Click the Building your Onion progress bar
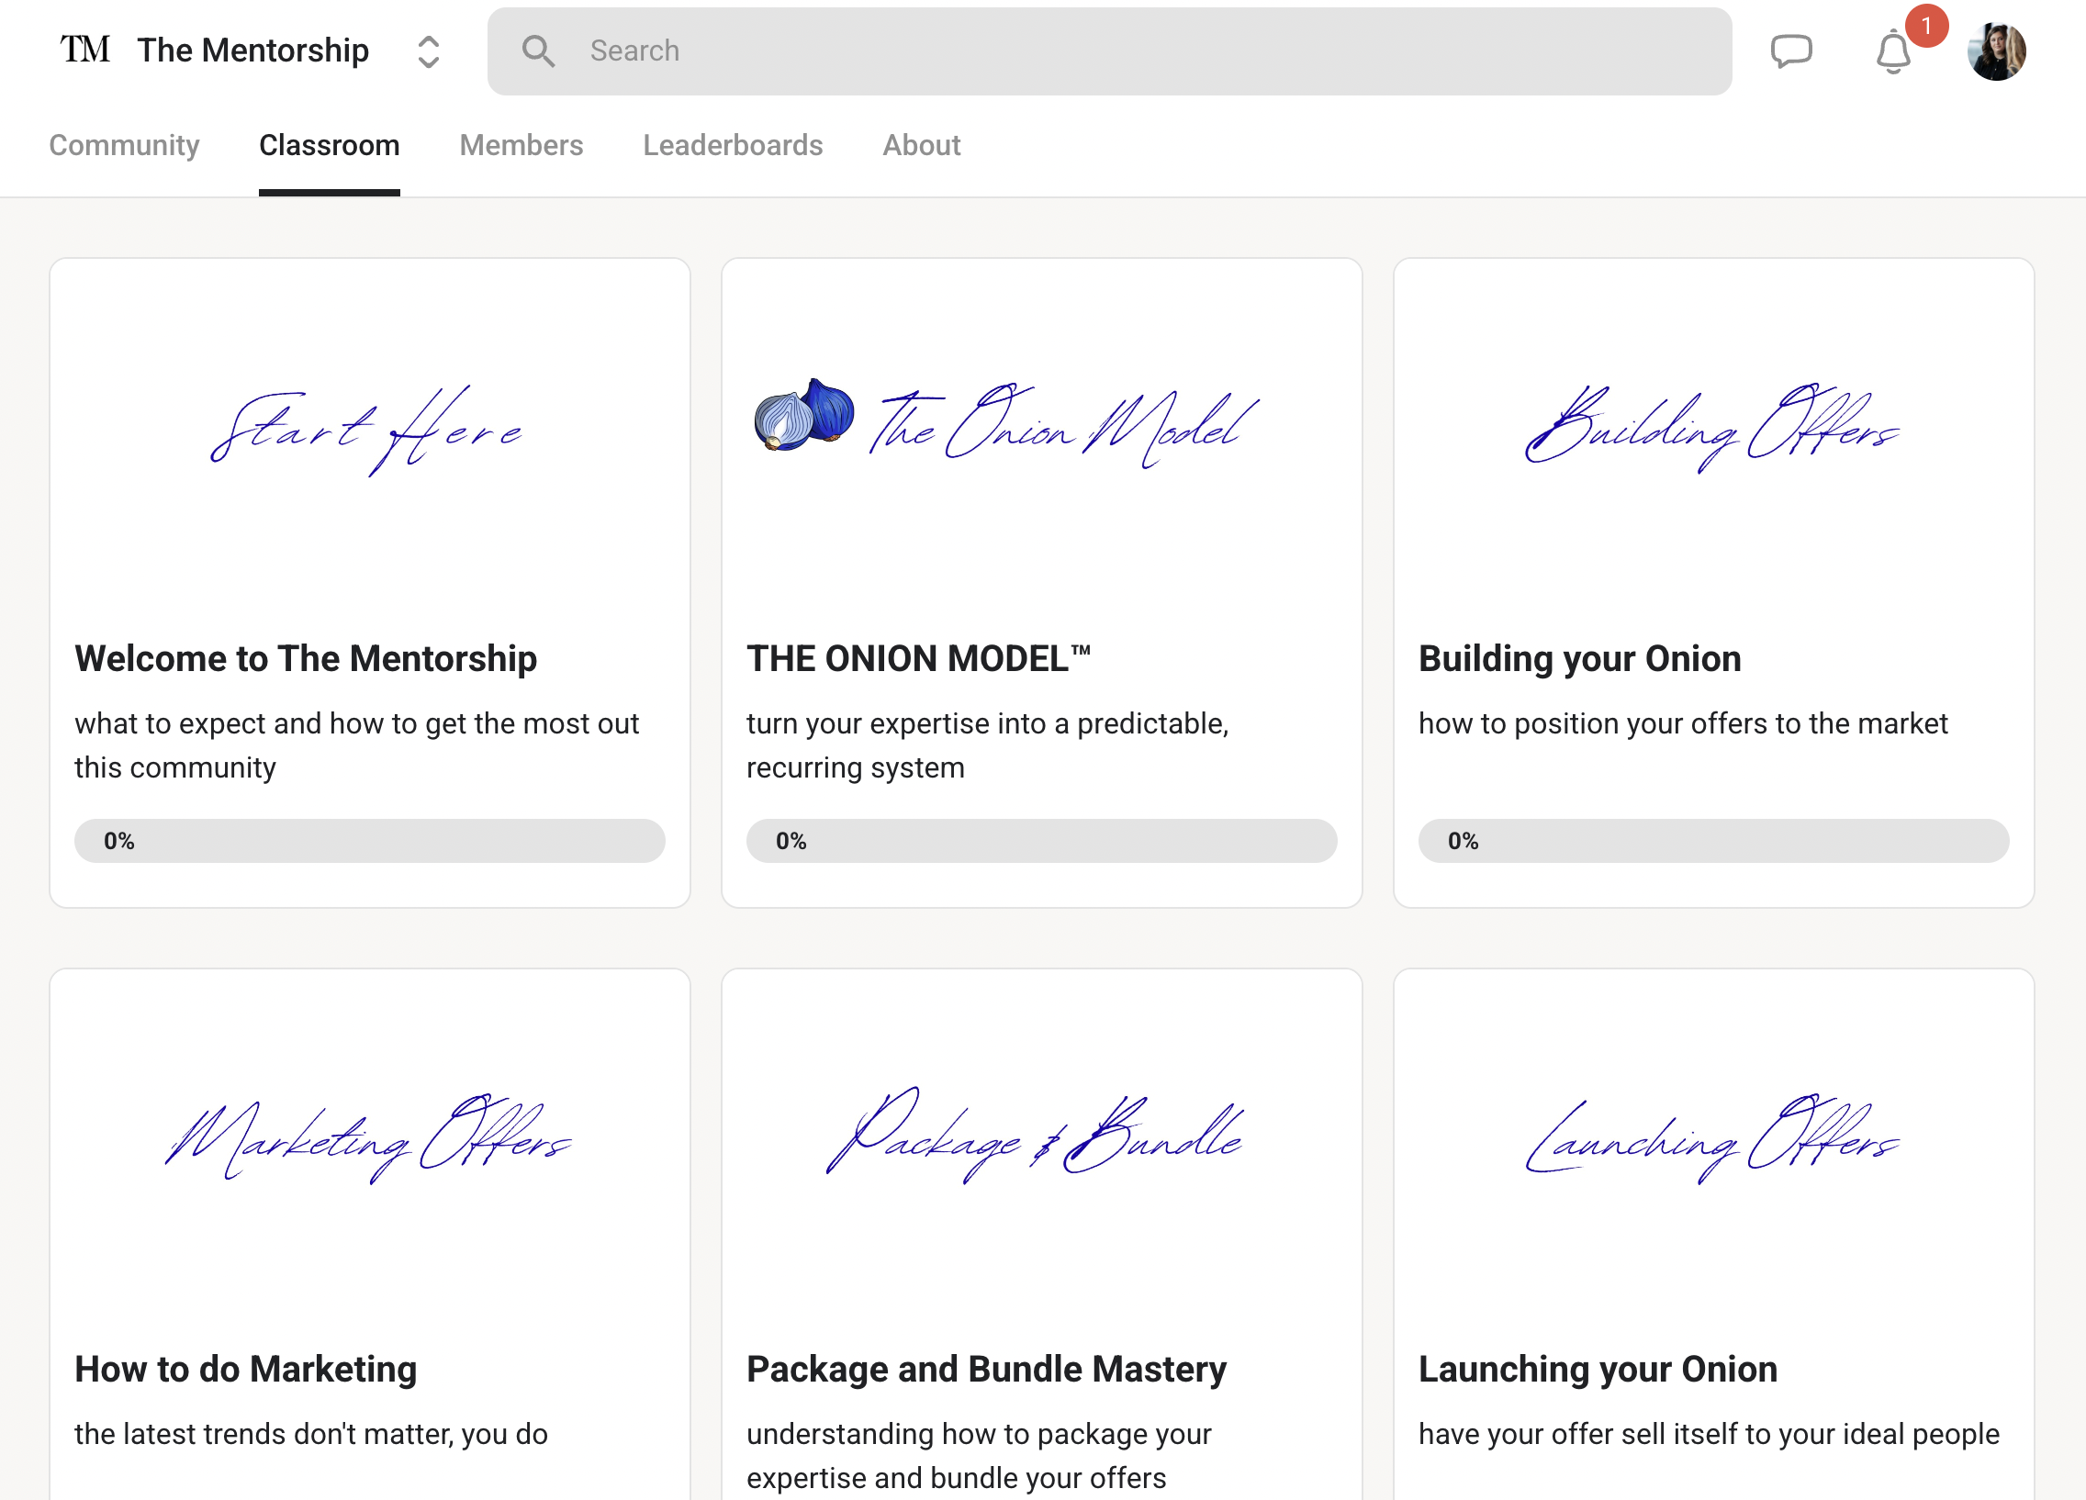The image size is (2086, 1500). (1712, 841)
